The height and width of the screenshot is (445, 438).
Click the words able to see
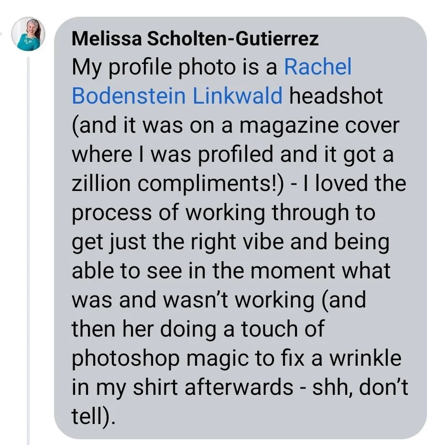coord(127,271)
